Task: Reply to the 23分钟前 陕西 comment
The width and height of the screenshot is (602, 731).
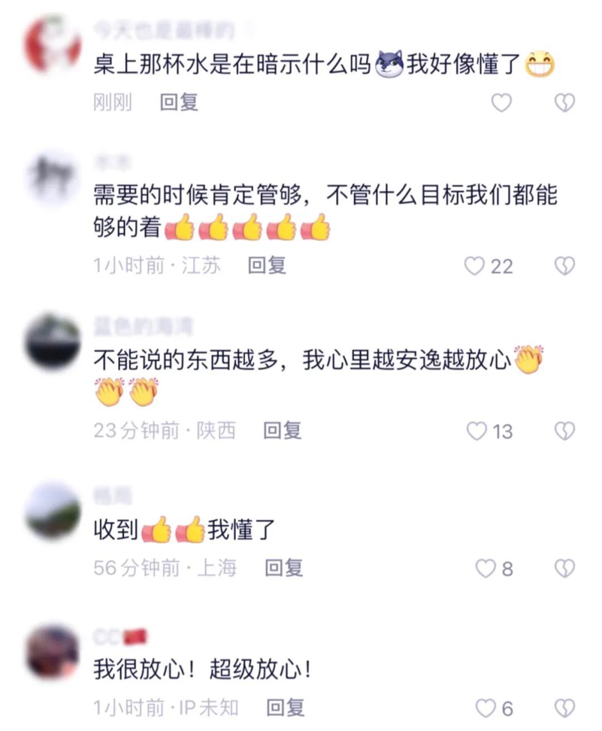Action: click(x=283, y=430)
